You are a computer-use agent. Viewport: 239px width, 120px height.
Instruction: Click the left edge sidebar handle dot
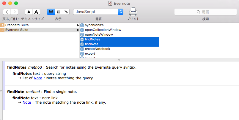pyautogui.click(x=1, y=91)
